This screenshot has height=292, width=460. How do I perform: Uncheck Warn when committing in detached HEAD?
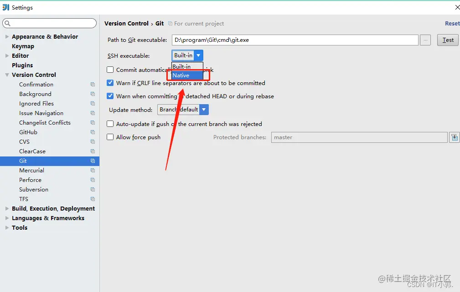pos(110,96)
